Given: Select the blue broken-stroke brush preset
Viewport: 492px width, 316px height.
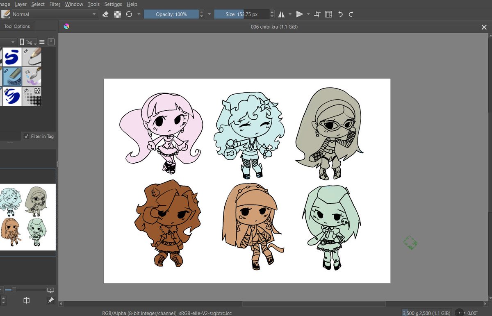Looking at the screenshot, I should click(12, 96).
